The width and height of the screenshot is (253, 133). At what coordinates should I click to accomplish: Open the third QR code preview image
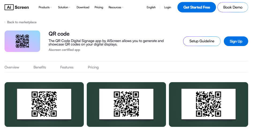209,104
